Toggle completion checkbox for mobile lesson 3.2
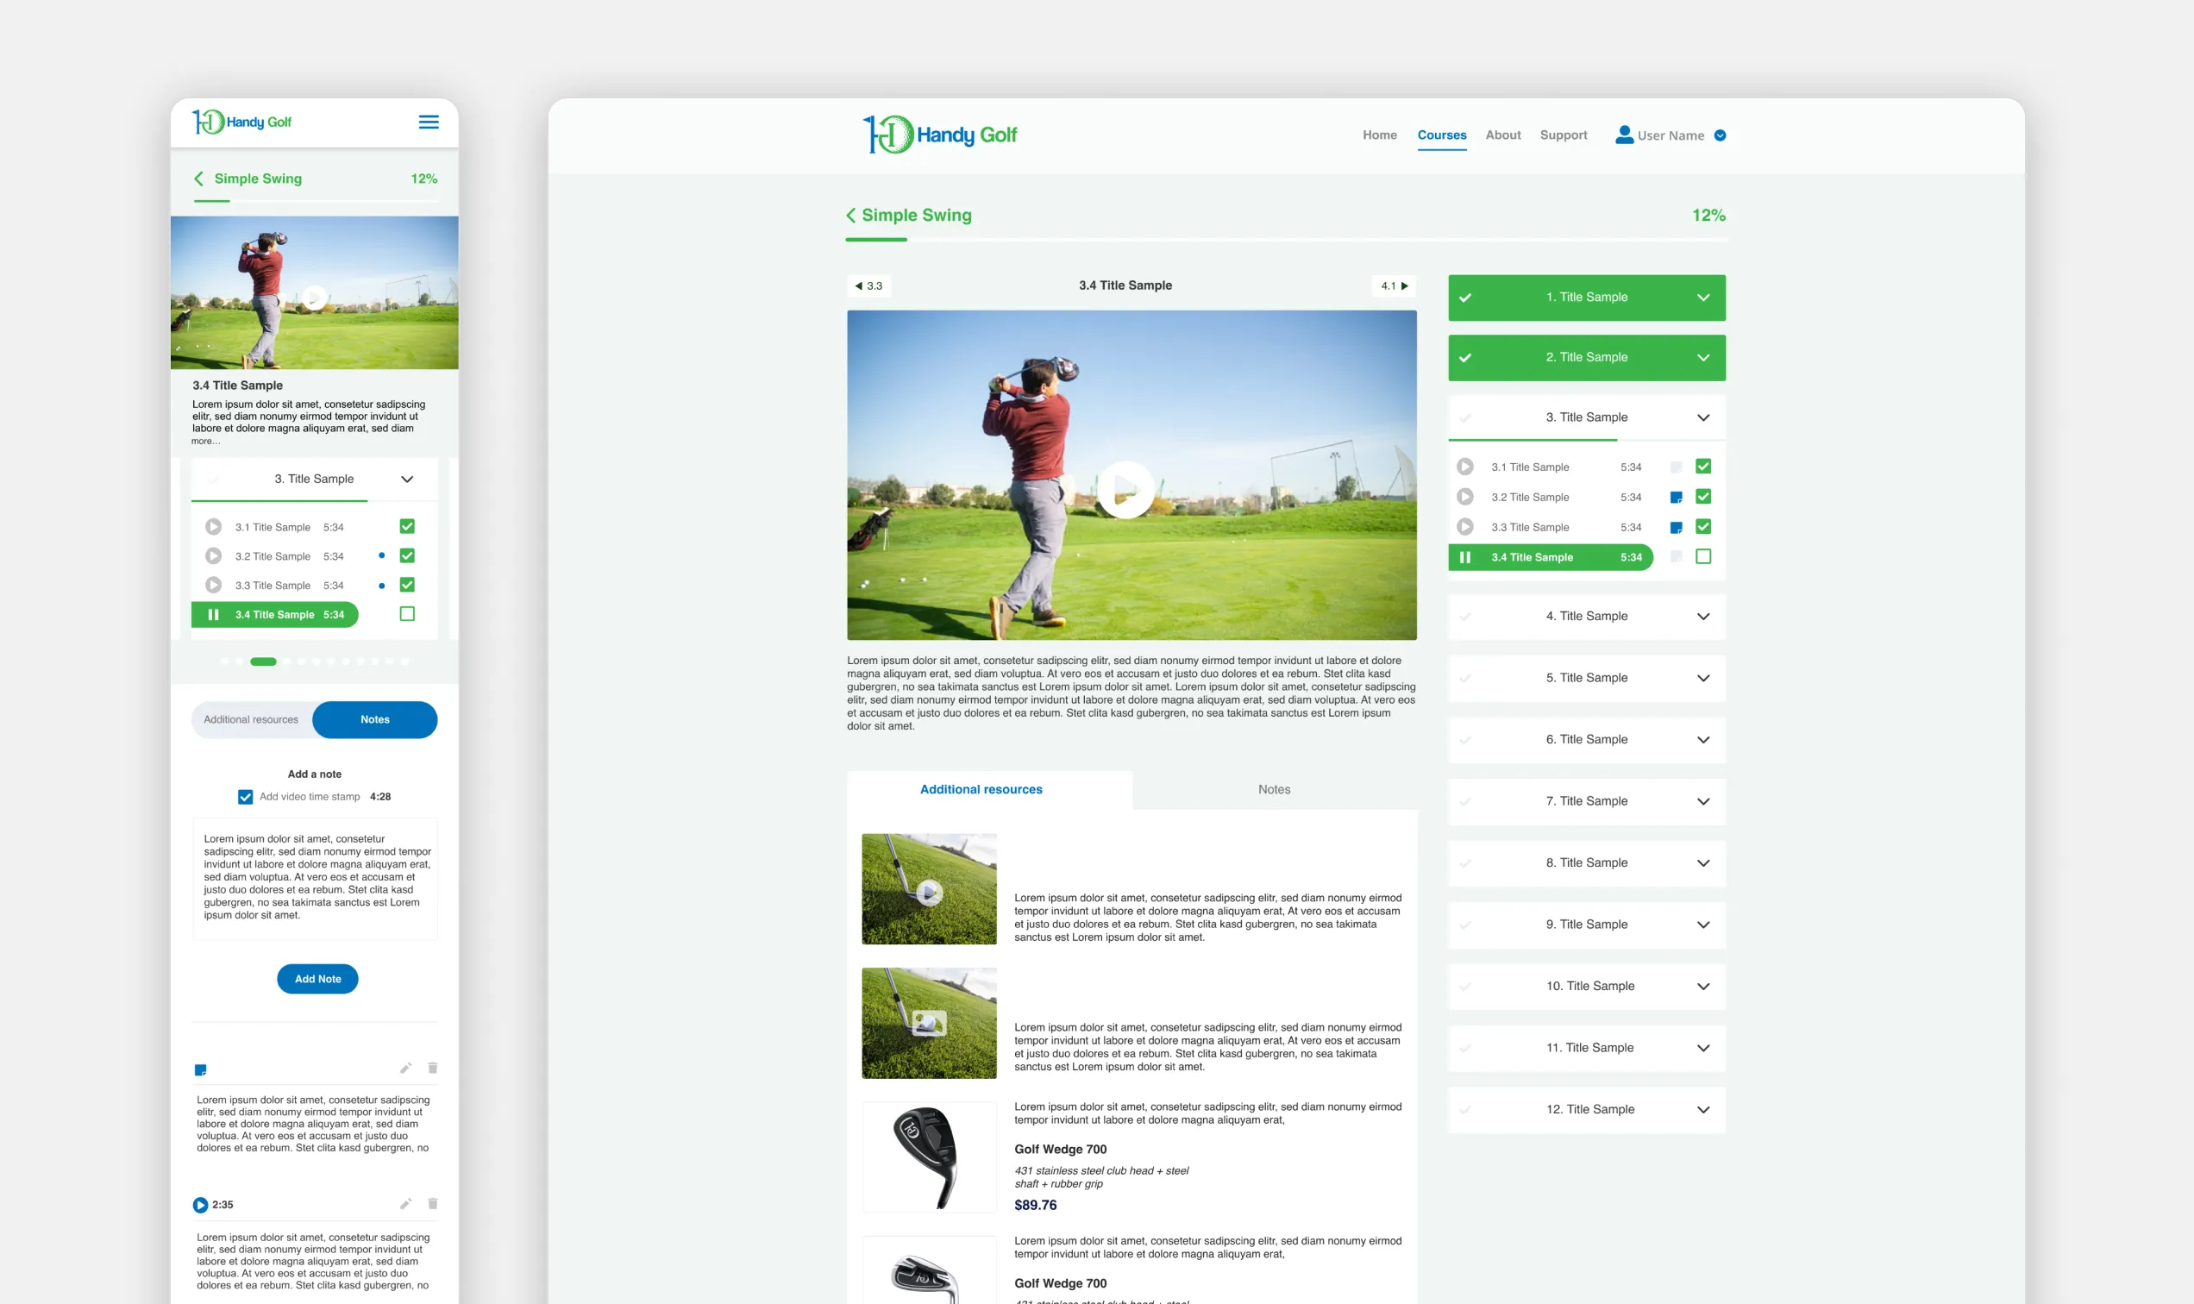This screenshot has height=1304, width=2194. tap(407, 555)
